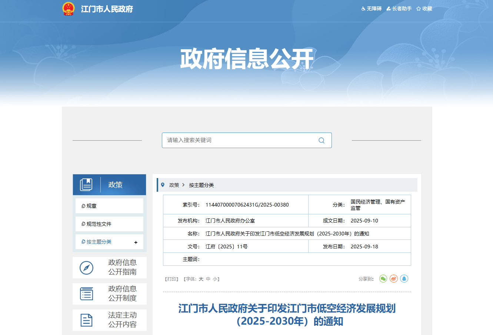Click the 政府信息公开指南 compass icon
Screen dimensions: 493x335
tap(87, 268)
